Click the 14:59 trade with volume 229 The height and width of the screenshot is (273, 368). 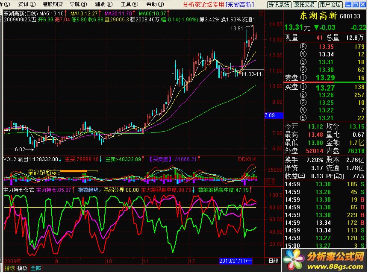pyautogui.click(x=325, y=215)
